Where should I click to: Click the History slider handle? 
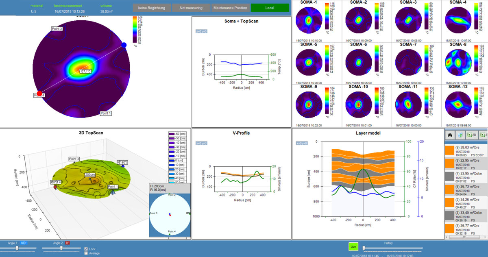point(364,248)
